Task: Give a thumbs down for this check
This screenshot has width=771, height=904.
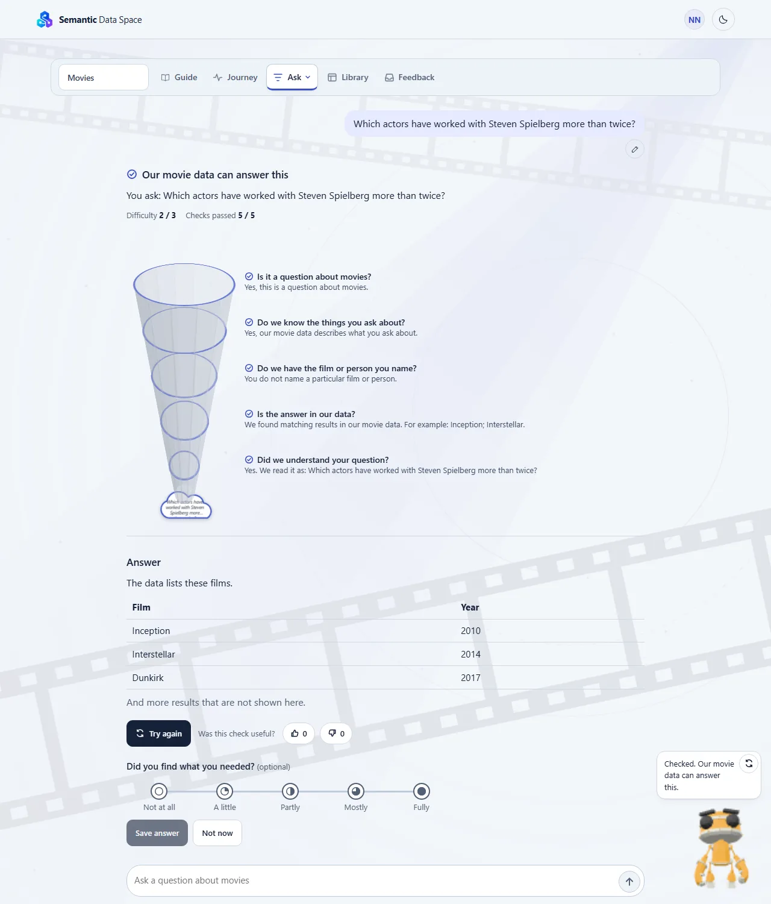Action: coord(336,733)
